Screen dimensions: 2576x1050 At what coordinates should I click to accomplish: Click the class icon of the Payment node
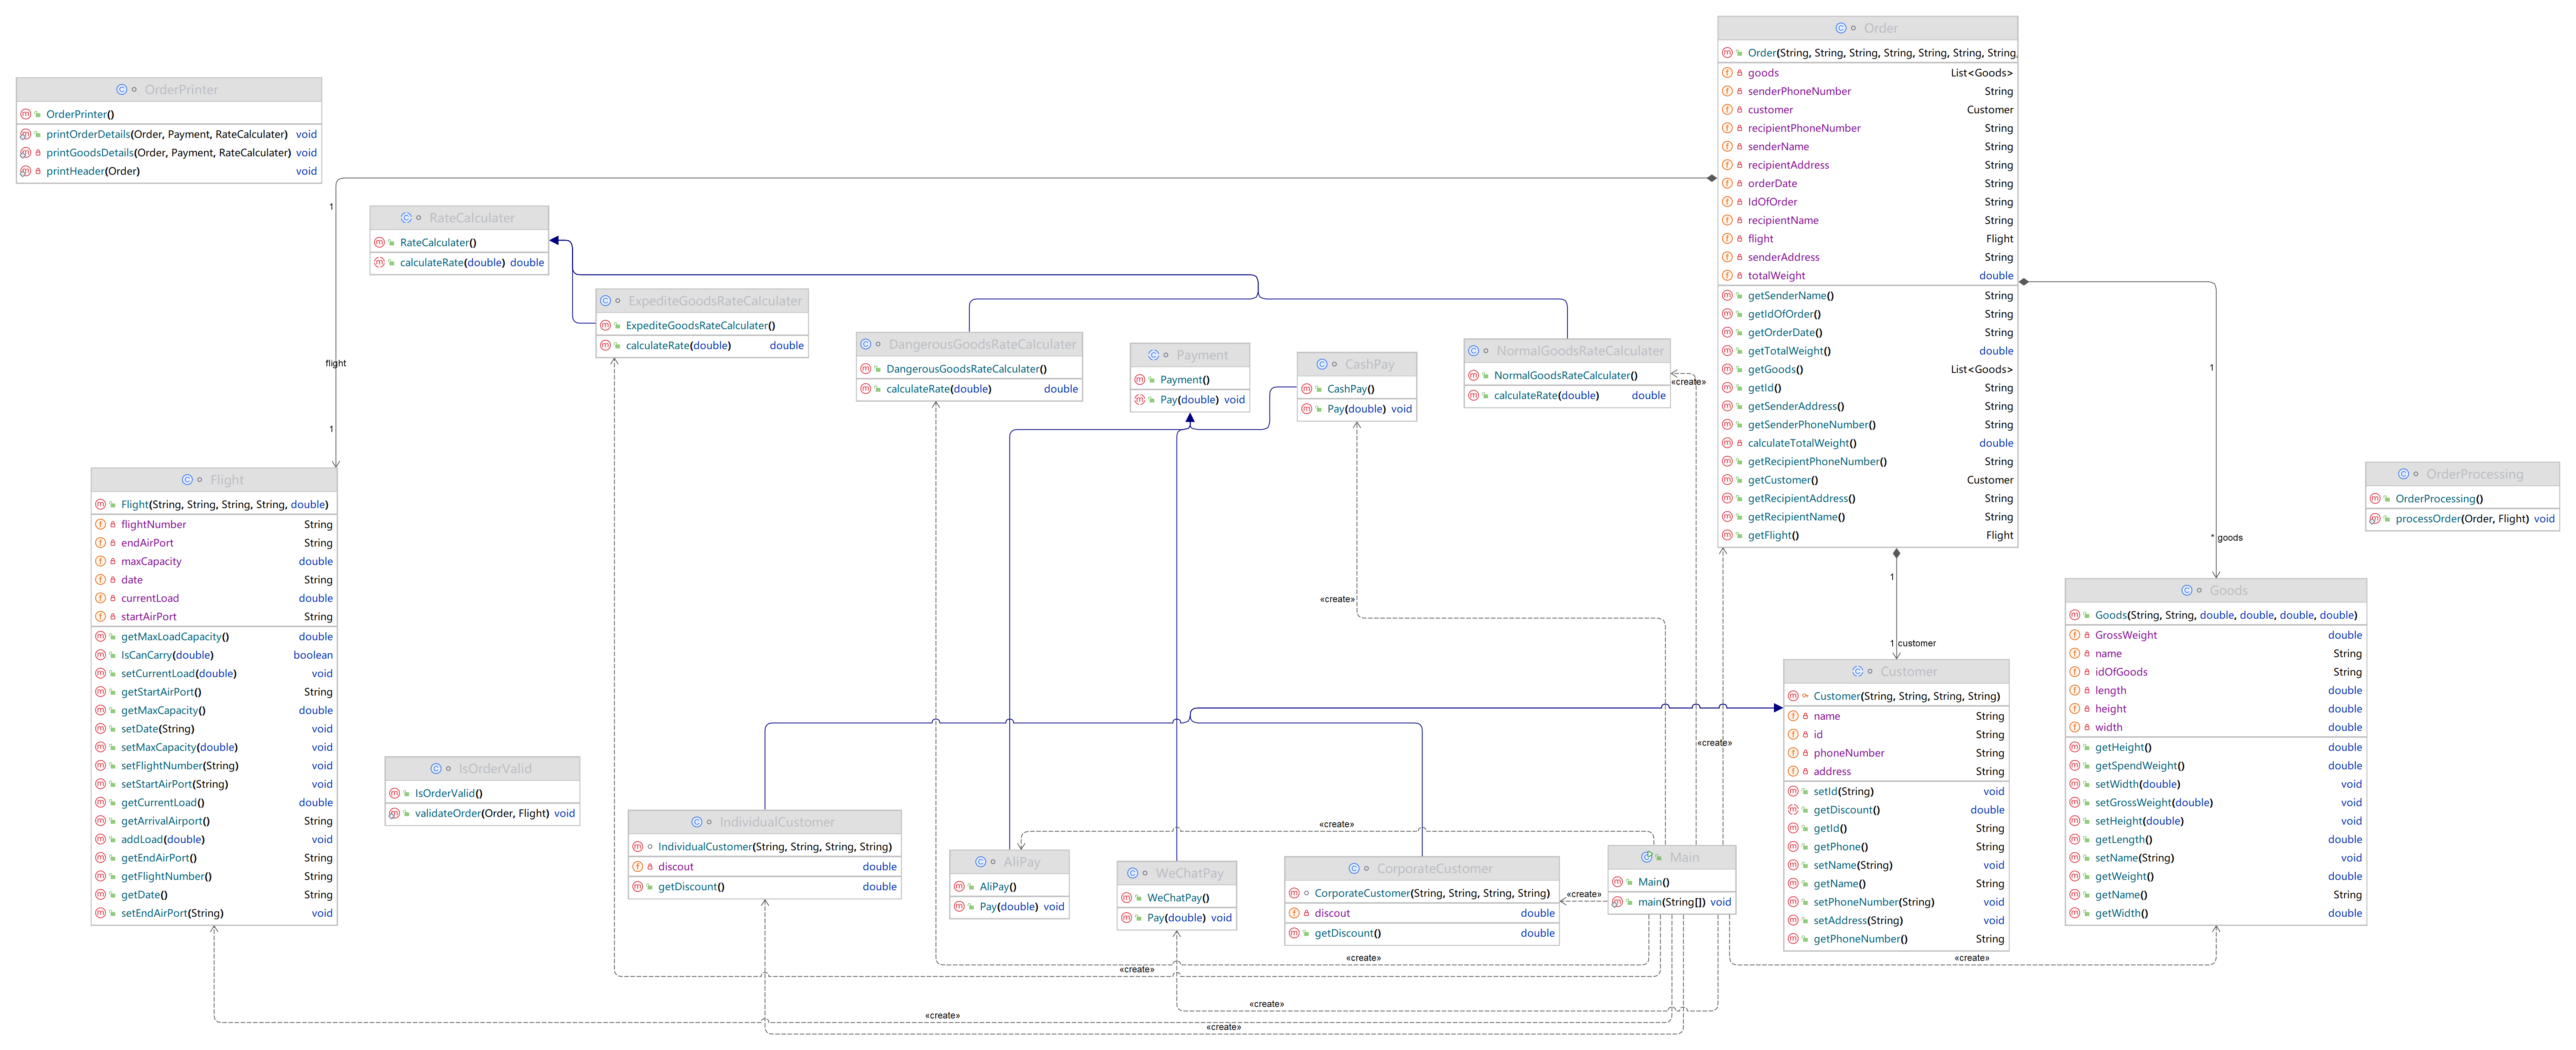tap(1153, 355)
